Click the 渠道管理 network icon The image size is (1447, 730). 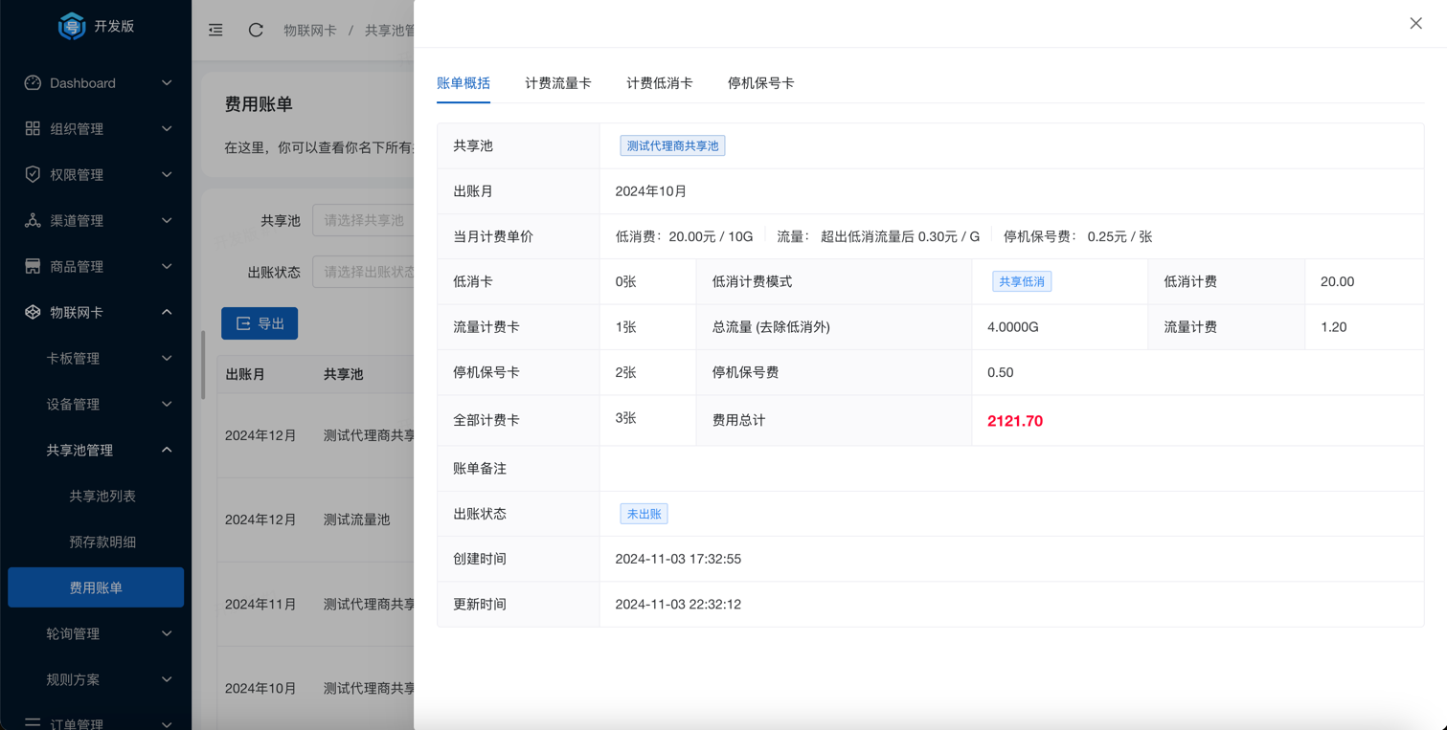(x=33, y=220)
